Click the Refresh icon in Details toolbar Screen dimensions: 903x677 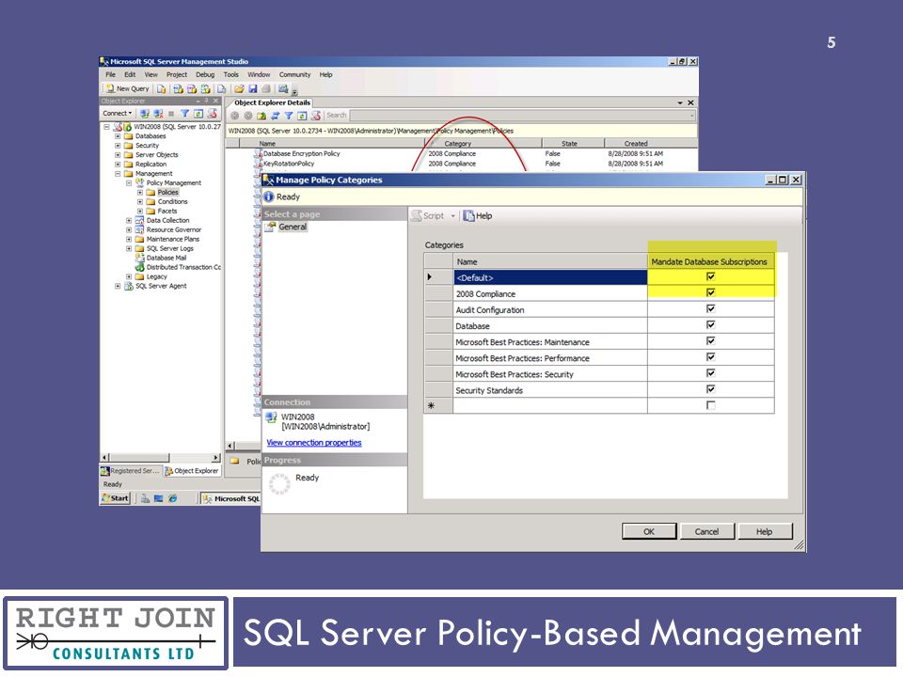[302, 116]
